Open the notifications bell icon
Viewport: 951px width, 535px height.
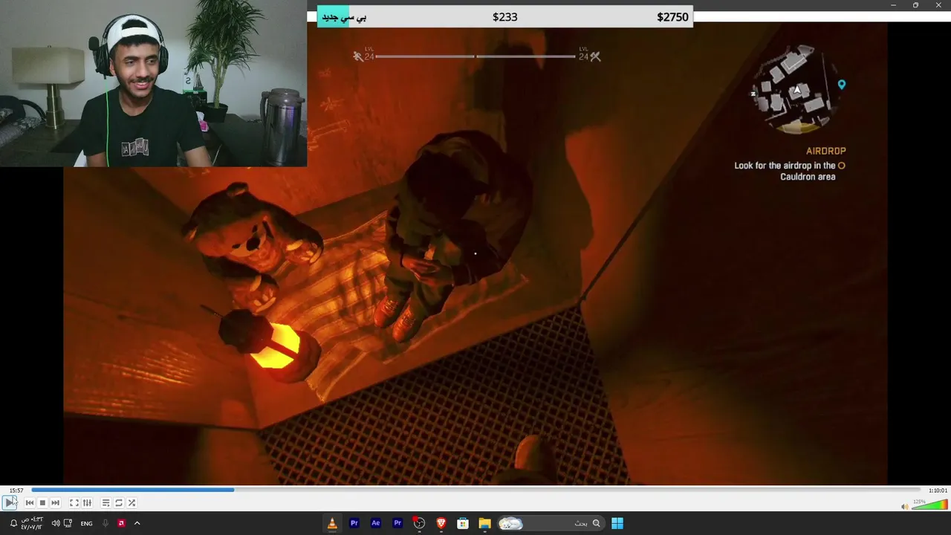tap(13, 523)
